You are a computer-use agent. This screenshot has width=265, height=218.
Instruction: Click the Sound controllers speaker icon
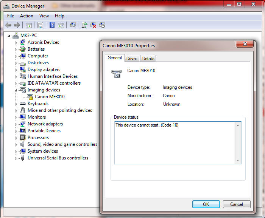tap(22, 144)
